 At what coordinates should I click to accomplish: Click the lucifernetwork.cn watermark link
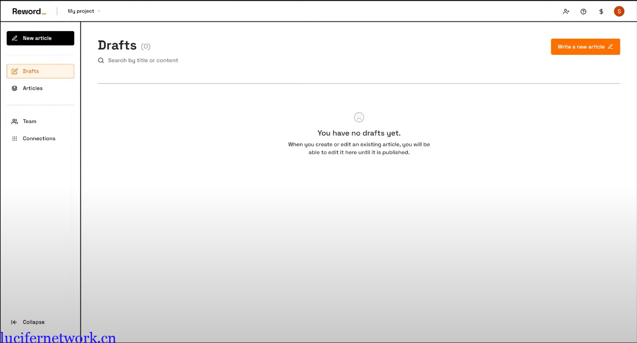pyautogui.click(x=58, y=337)
